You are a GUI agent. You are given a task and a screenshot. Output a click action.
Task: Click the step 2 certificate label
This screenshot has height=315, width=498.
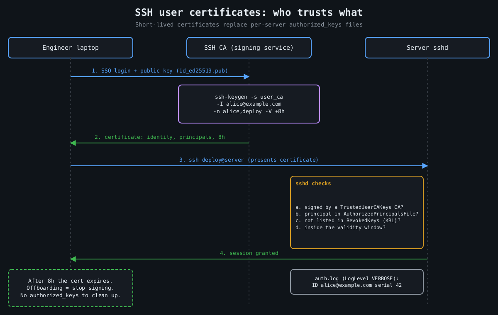(x=160, y=137)
